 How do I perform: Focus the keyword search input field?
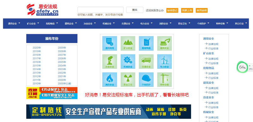[101, 10]
